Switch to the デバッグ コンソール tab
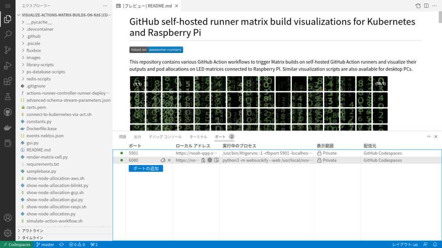This screenshot has height=248, width=442. [x=165, y=136]
